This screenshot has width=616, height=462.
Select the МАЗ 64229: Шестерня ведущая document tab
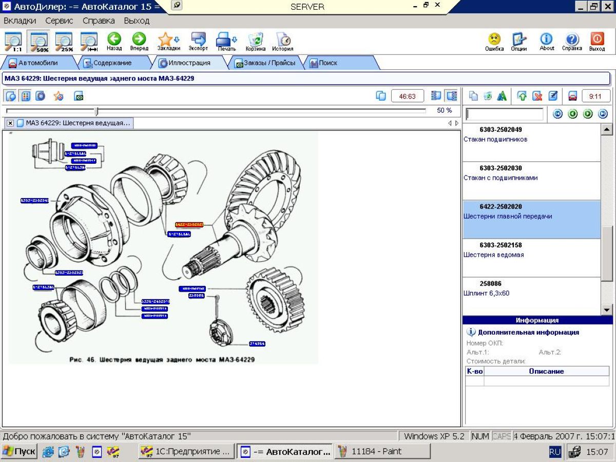[74, 123]
